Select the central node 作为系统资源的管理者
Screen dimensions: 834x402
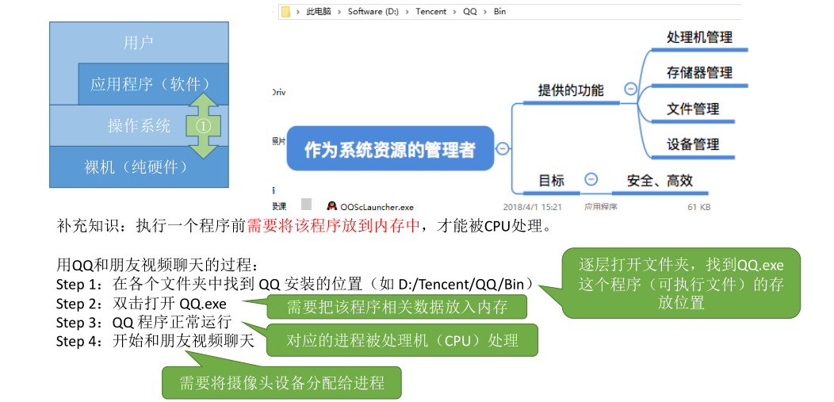(x=390, y=149)
